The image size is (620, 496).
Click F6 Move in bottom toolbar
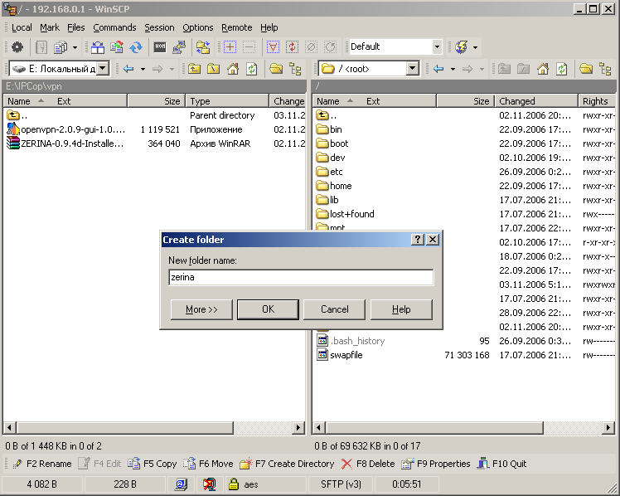tap(208, 464)
